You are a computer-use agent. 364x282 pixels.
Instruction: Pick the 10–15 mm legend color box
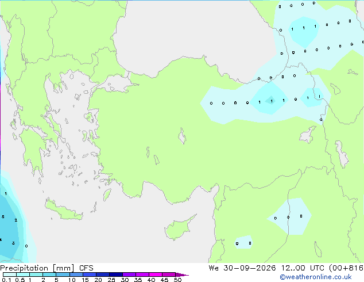76,275
